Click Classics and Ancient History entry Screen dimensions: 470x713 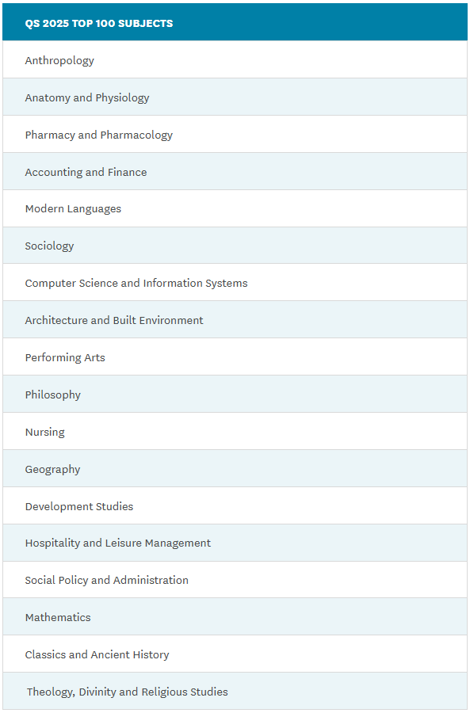click(x=235, y=654)
